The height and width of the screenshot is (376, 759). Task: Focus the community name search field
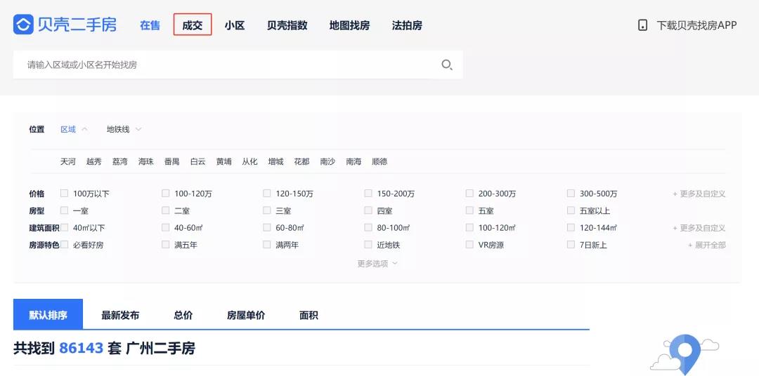[x=225, y=65]
